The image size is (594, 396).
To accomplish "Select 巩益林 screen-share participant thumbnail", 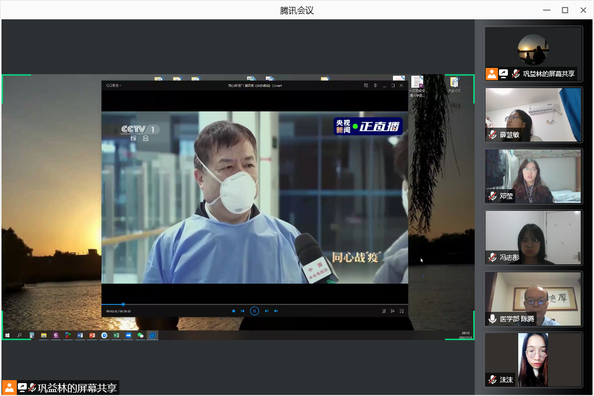I will (534, 54).
